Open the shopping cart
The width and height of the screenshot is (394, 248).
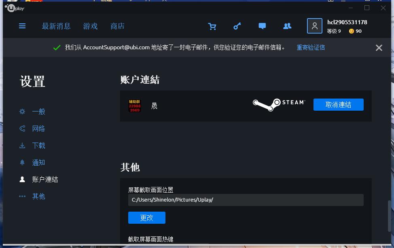(x=212, y=26)
